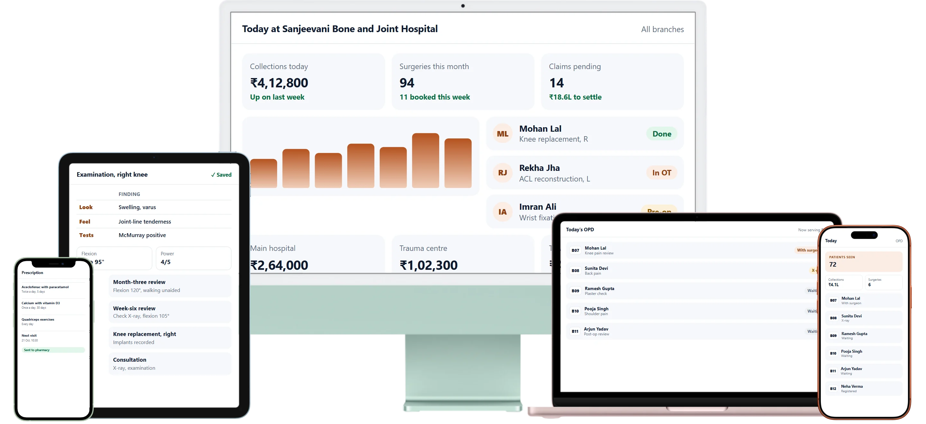Select the Claims pending card

[x=612, y=82]
